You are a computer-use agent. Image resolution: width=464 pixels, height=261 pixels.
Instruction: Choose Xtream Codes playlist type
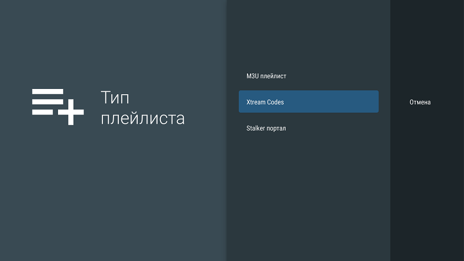(x=308, y=102)
